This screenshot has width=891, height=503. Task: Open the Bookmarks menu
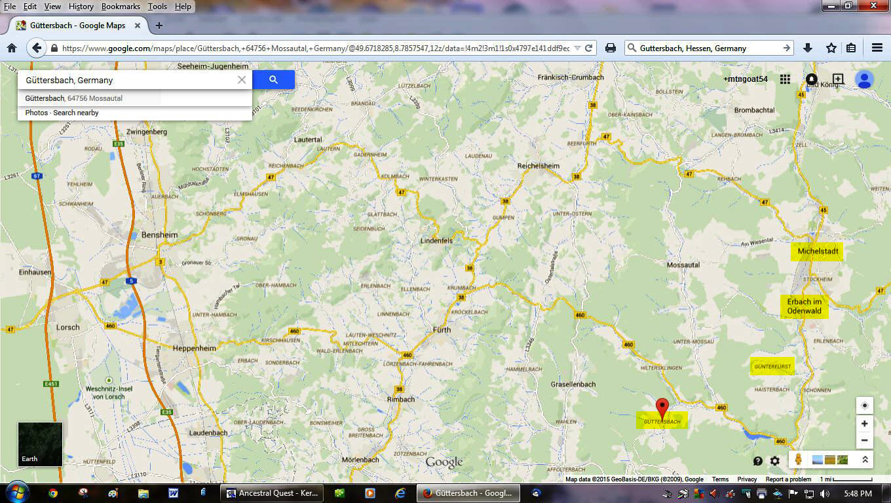(x=121, y=6)
